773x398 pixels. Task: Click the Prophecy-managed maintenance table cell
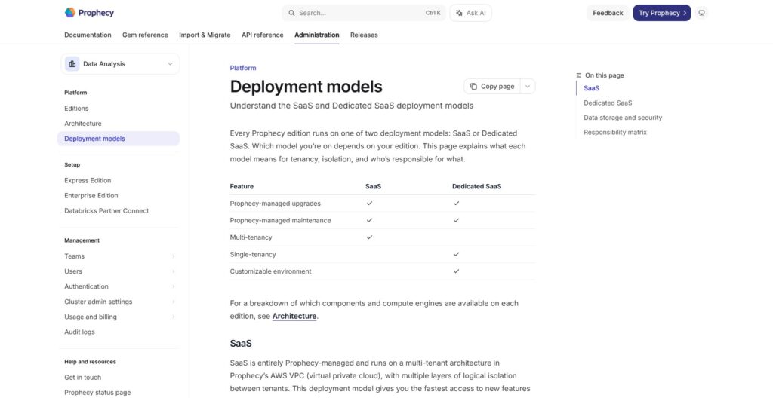point(281,220)
